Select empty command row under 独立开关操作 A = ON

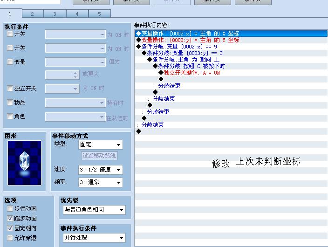pos(231,79)
